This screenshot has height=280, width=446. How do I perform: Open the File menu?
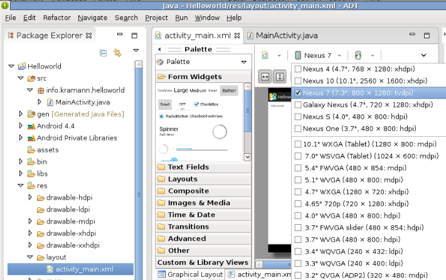pyautogui.click(x=11, y=18)
